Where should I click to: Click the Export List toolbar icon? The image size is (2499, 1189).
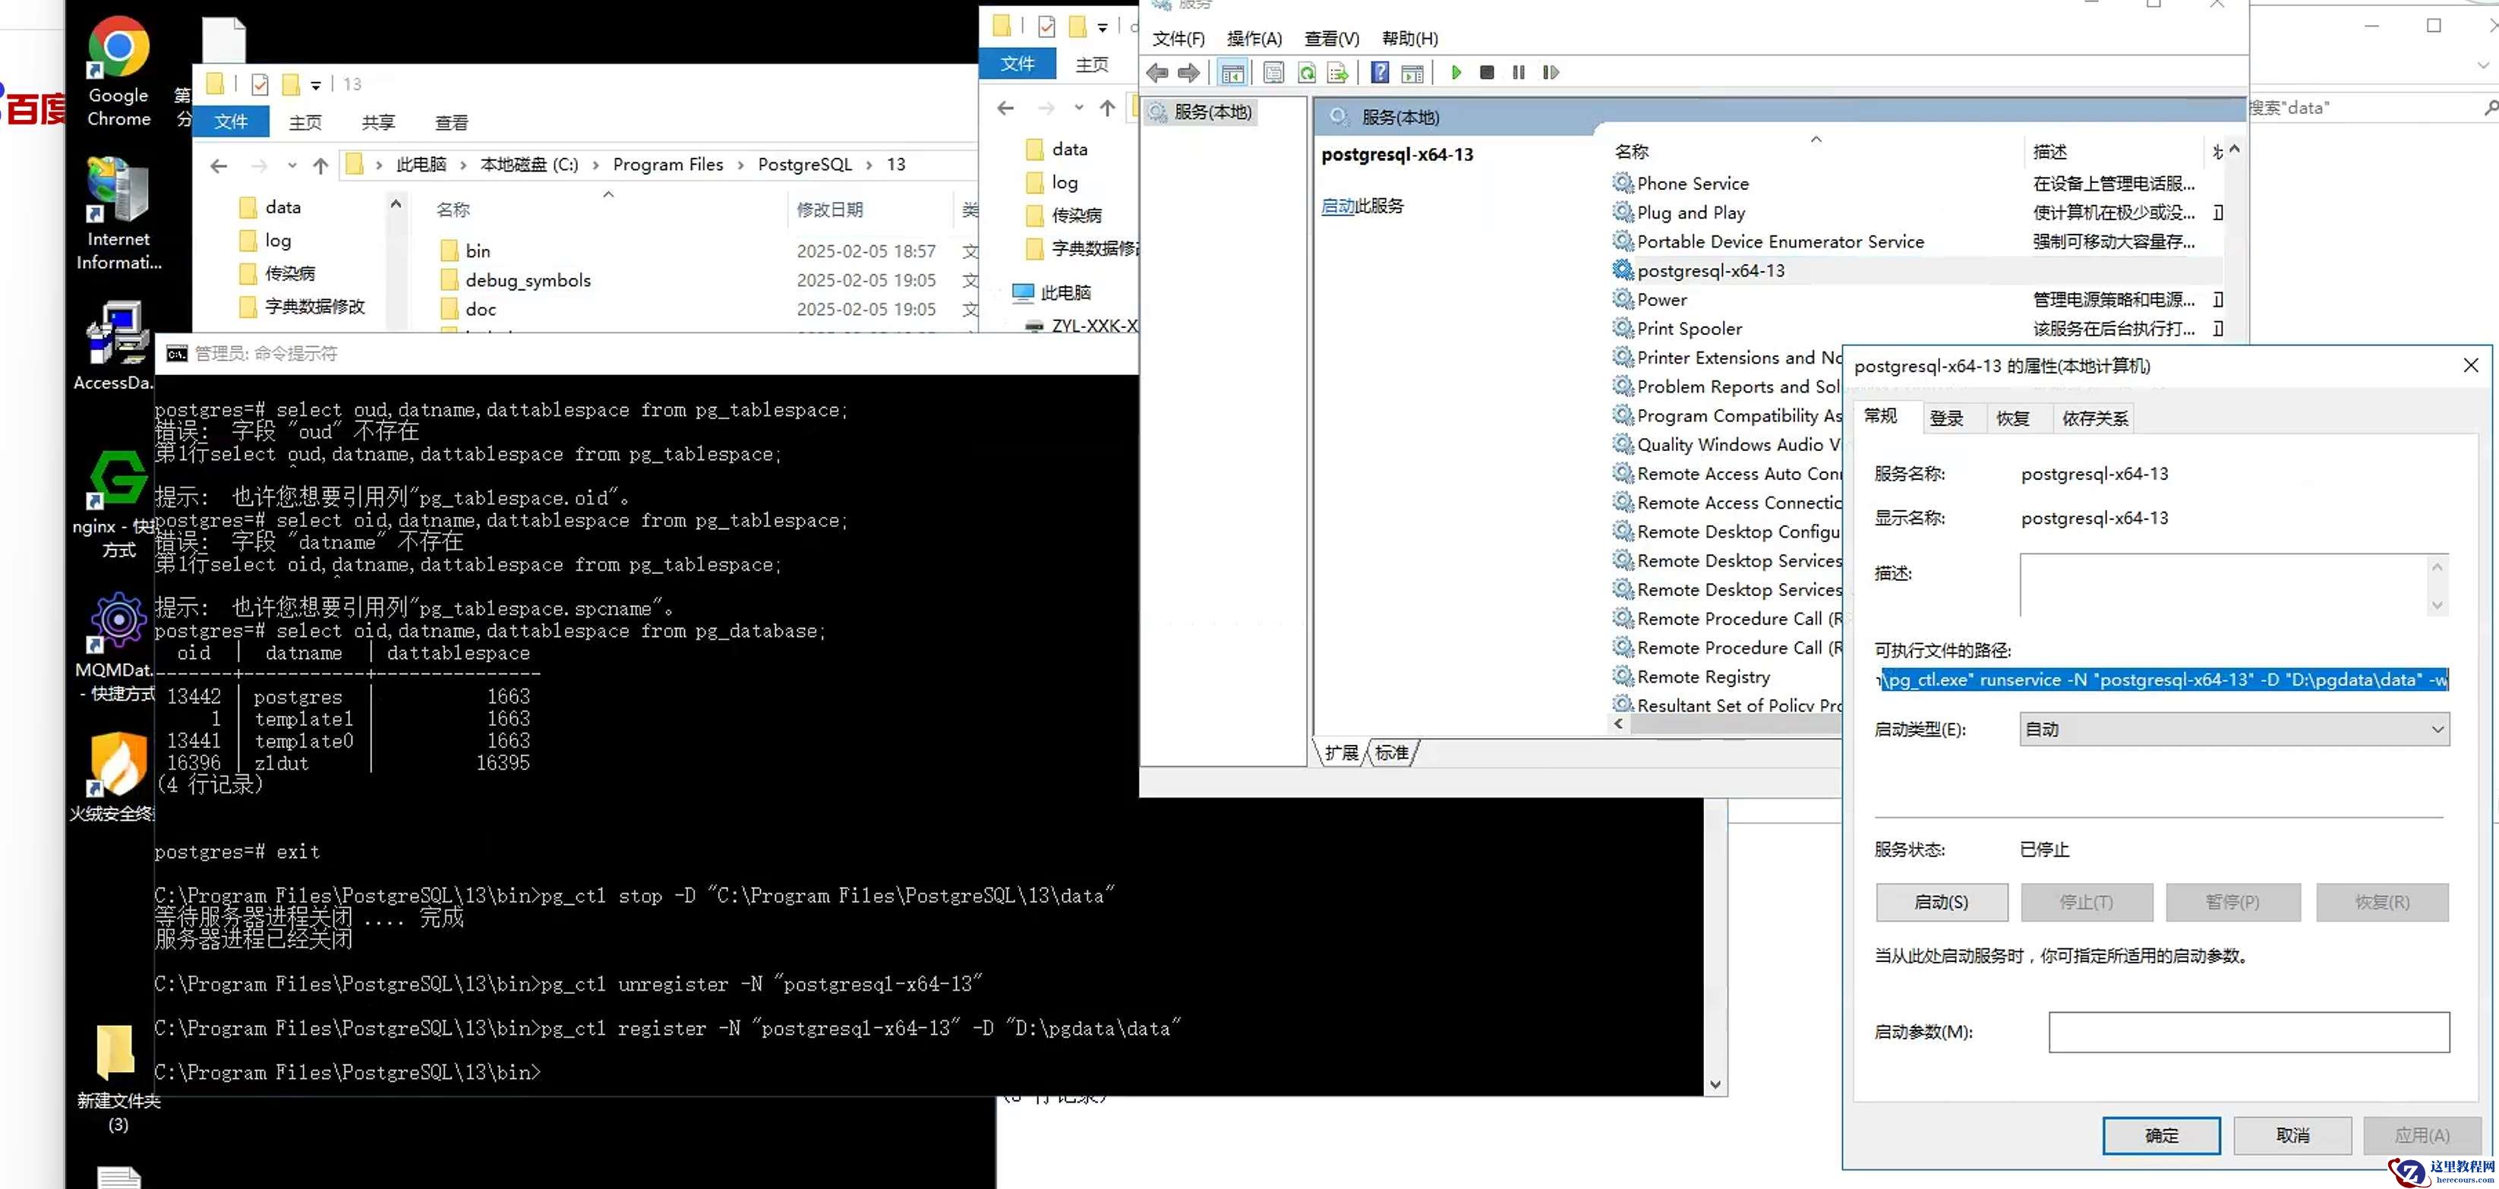tap(1338, 73)
